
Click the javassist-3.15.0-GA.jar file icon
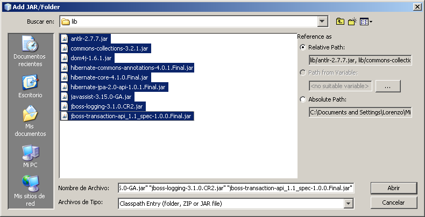(x=65, y=97)
